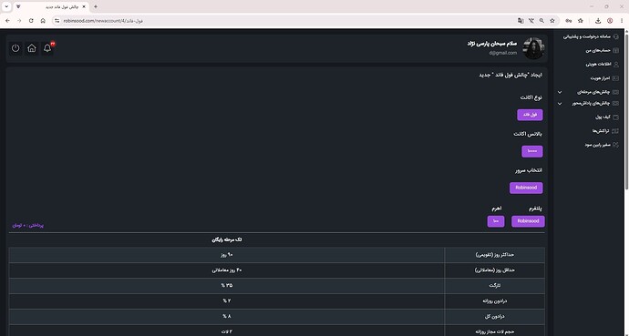Click the درادون روزانه row label

[x=495, y=301]
